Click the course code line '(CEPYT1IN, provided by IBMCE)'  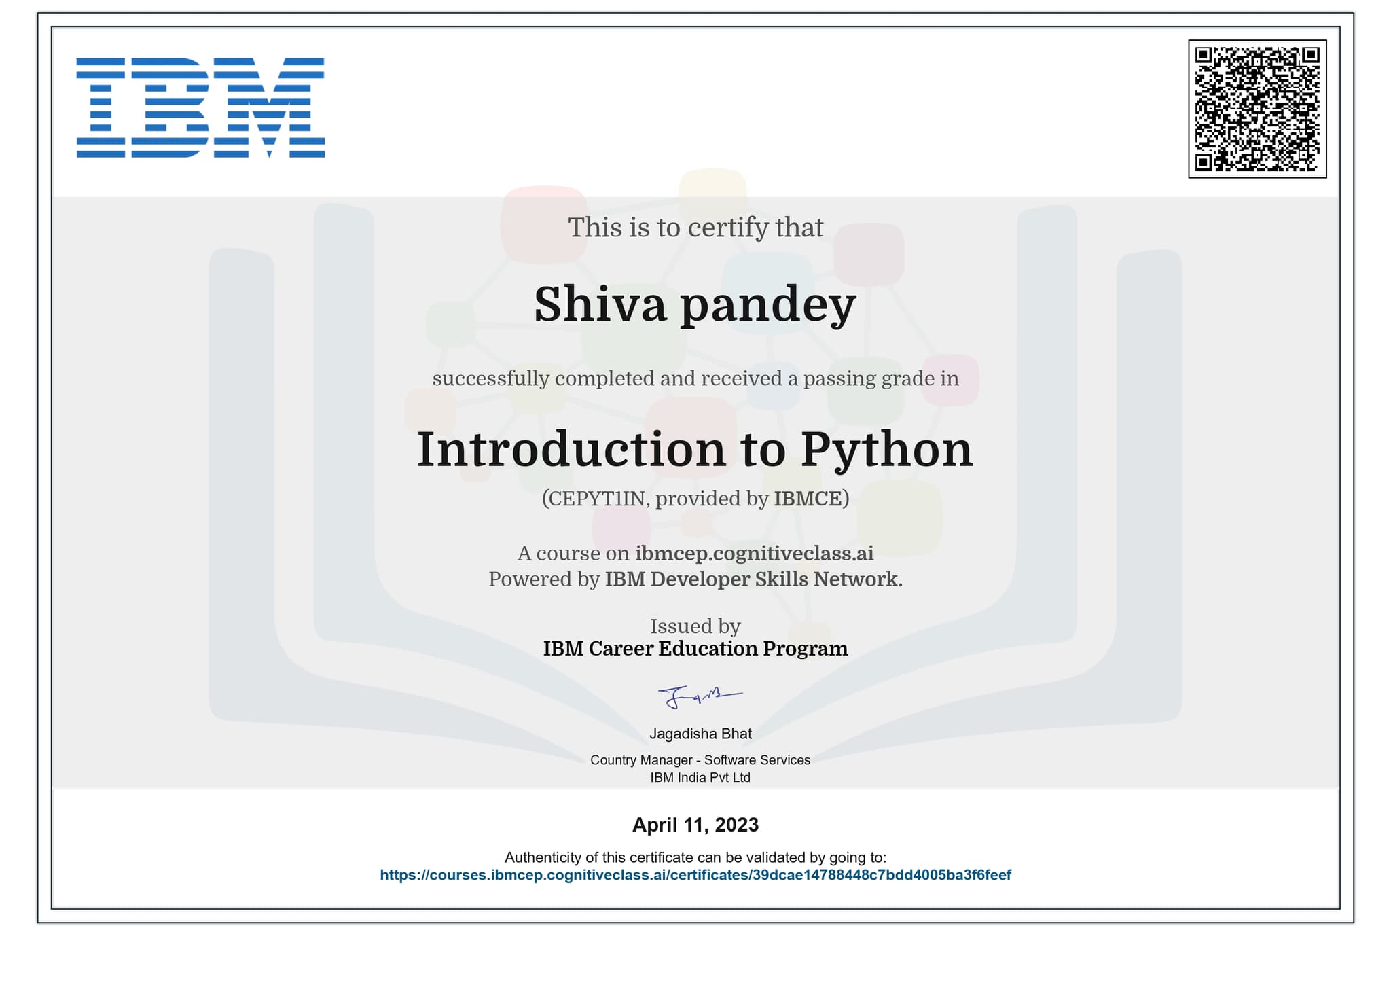695,499
